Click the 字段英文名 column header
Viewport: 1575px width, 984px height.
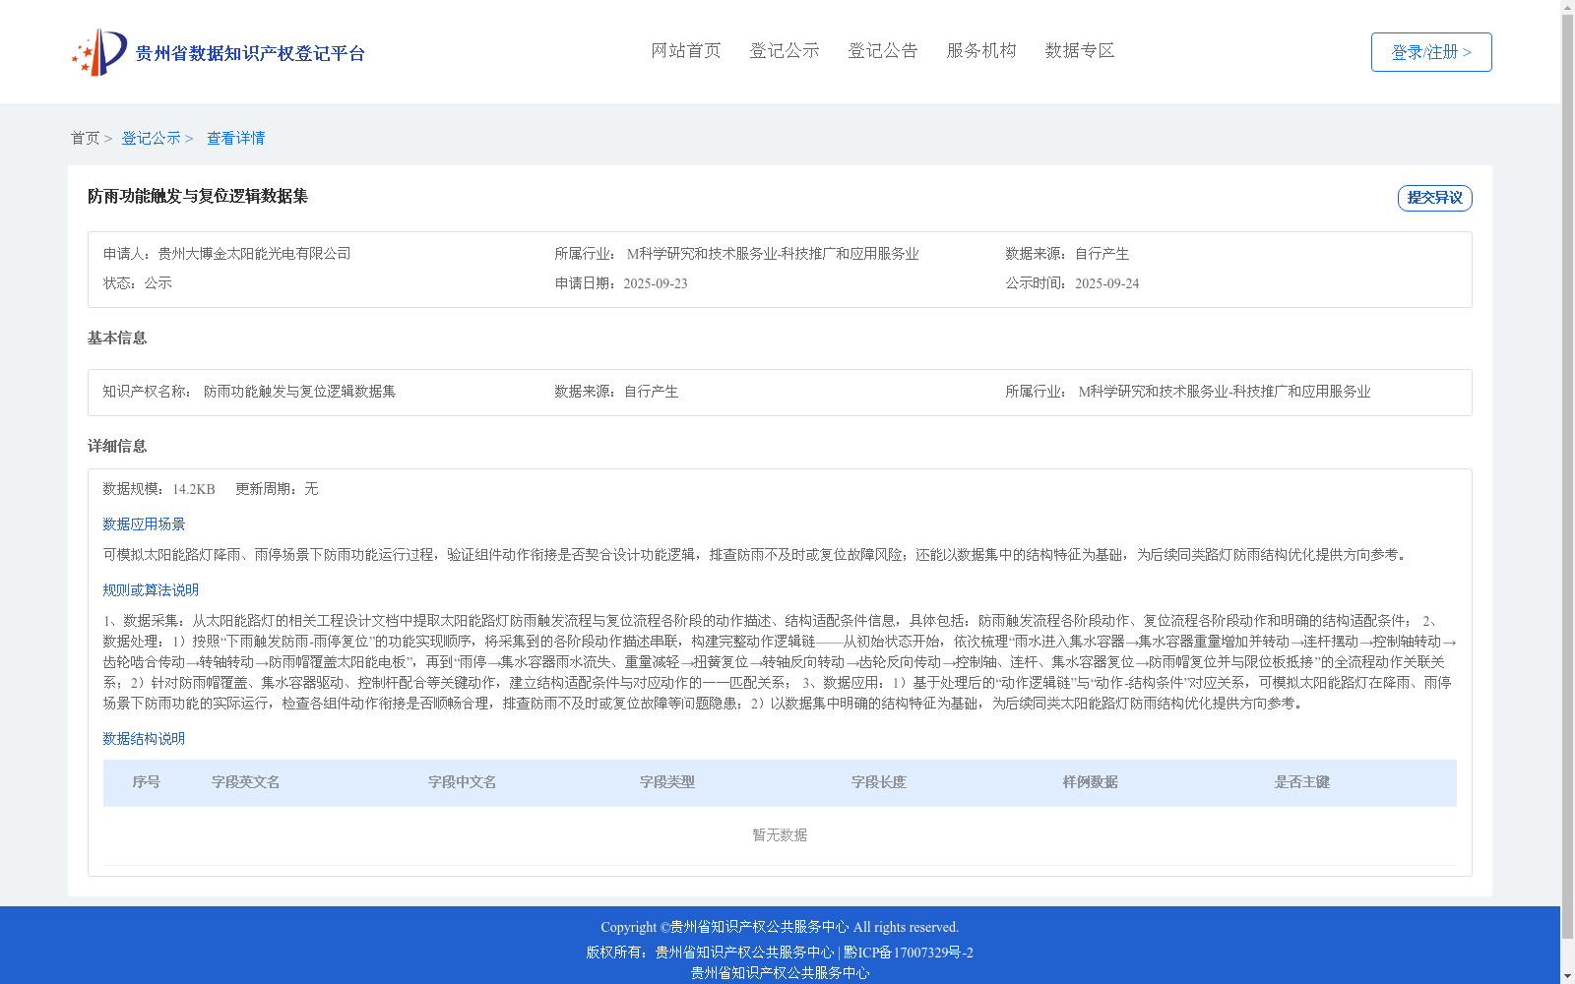(x=246, y=782)
